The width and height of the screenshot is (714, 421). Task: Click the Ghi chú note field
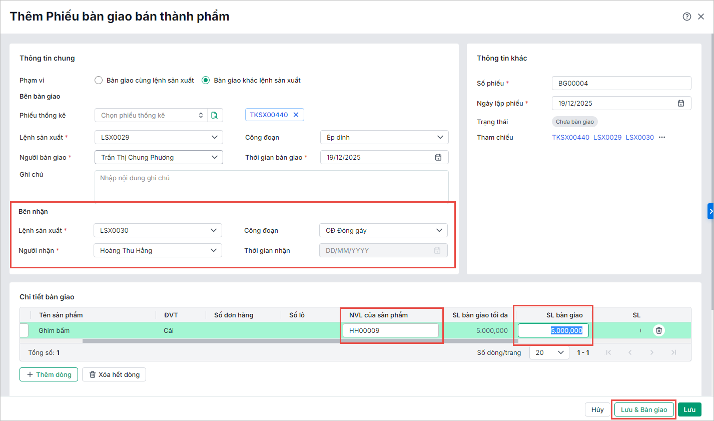271,186
